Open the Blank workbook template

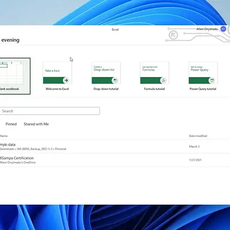15,76
